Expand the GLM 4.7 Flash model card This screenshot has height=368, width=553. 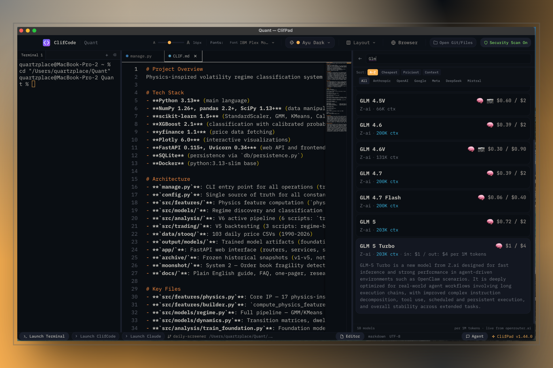[x=443, y=201]
